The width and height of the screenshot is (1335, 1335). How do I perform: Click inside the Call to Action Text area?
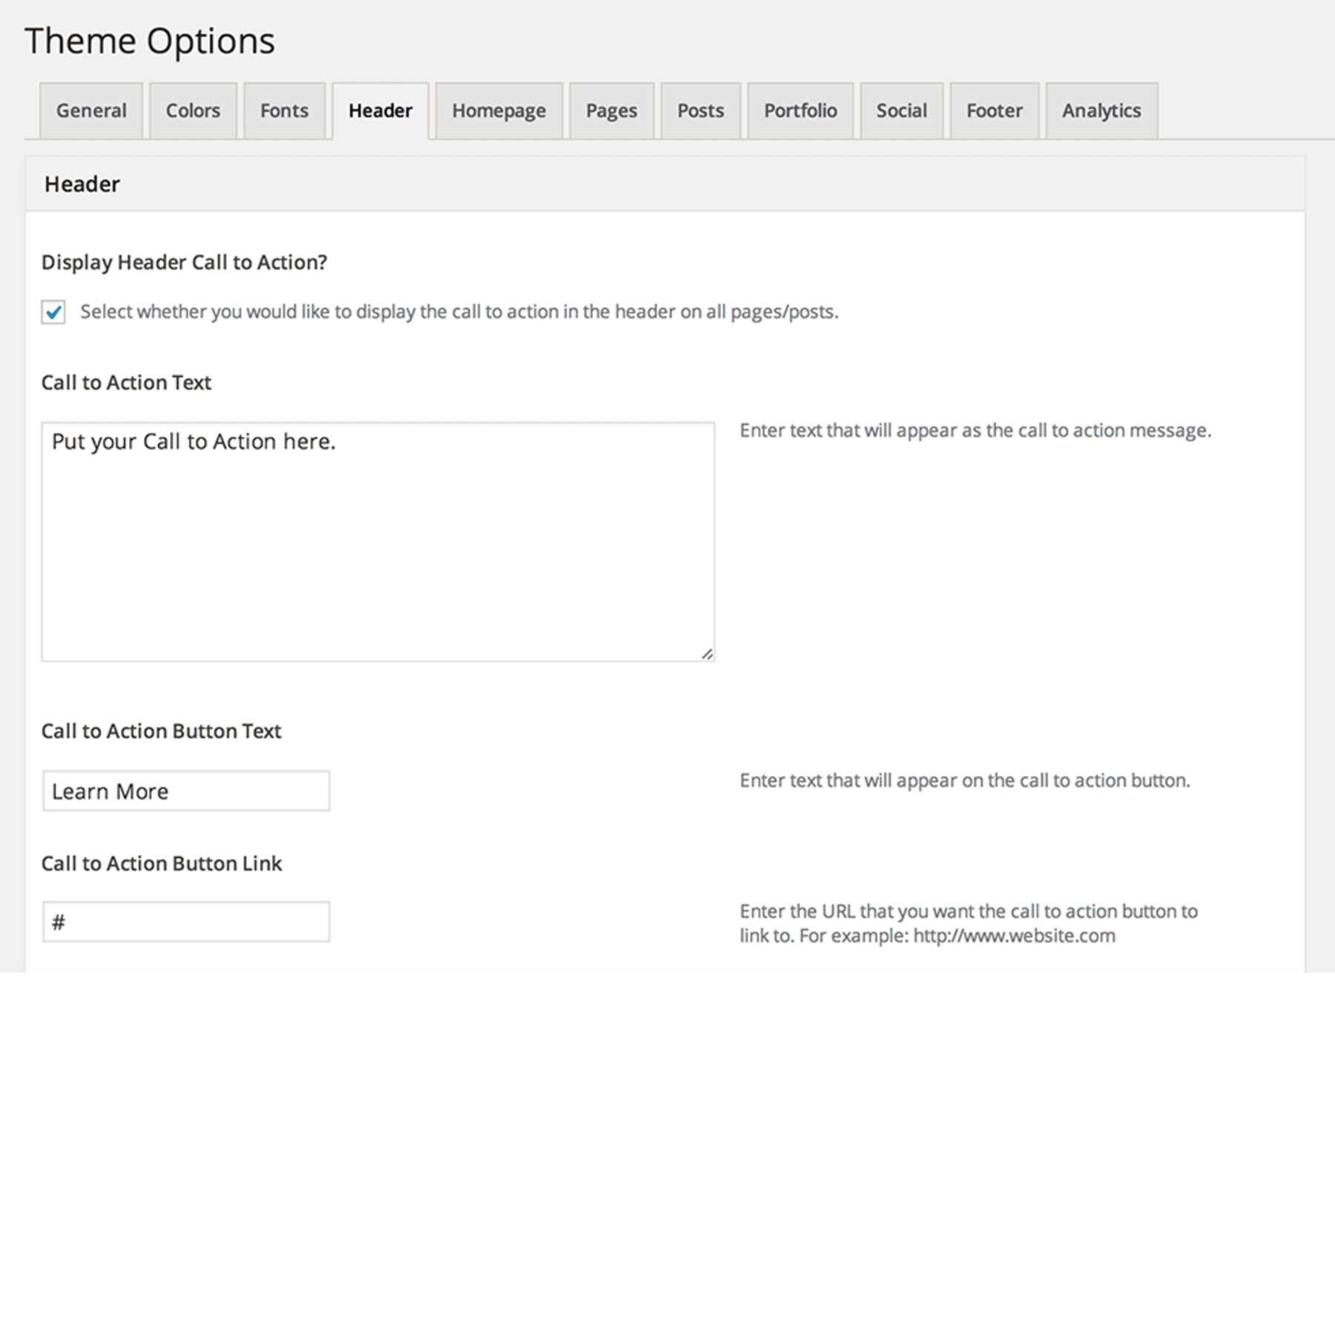tap(378, 541)
